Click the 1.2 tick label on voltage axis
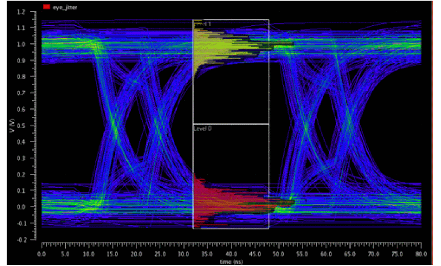This screenshot has width=441, height=266. [x=21, y=12]
